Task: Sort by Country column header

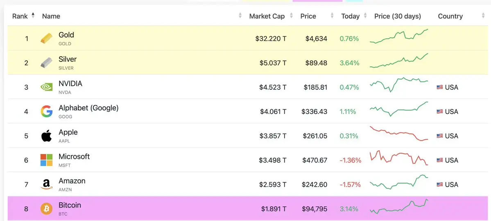Action: [450, 16]
